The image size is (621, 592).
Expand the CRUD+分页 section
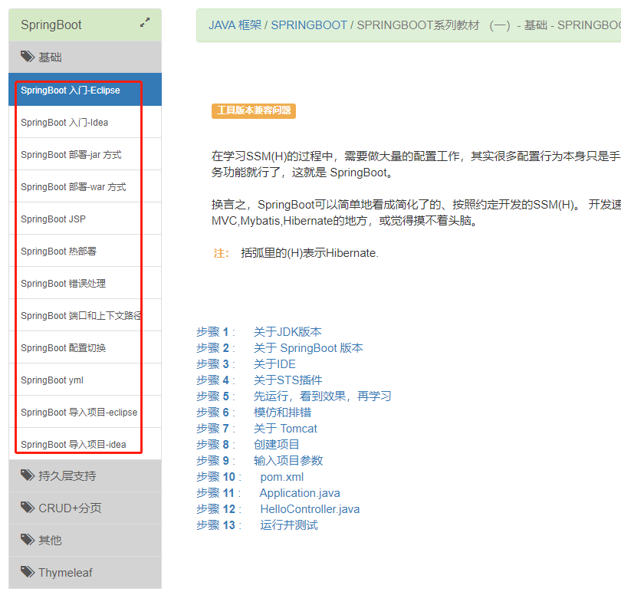[x=85, y=508]
